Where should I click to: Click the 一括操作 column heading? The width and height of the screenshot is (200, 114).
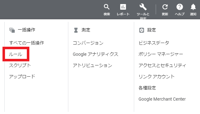(27, 30)
